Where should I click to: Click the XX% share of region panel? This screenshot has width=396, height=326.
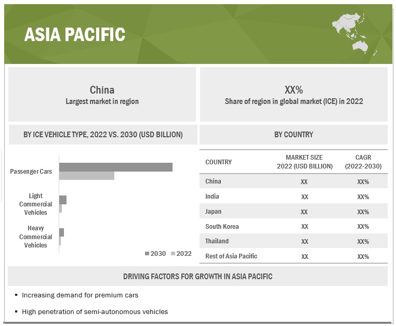point(294,95)
